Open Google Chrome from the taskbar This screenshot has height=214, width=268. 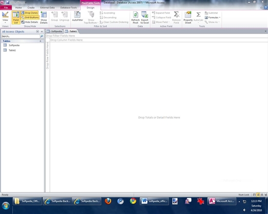click(x=133, y=201)
